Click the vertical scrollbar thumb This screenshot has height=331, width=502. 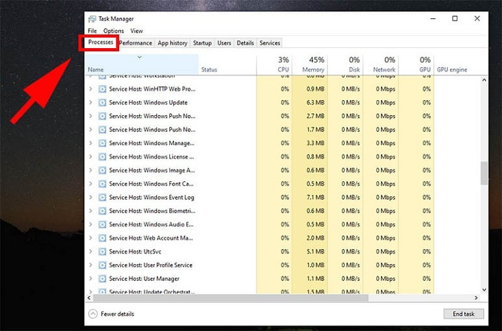point(484,173)
